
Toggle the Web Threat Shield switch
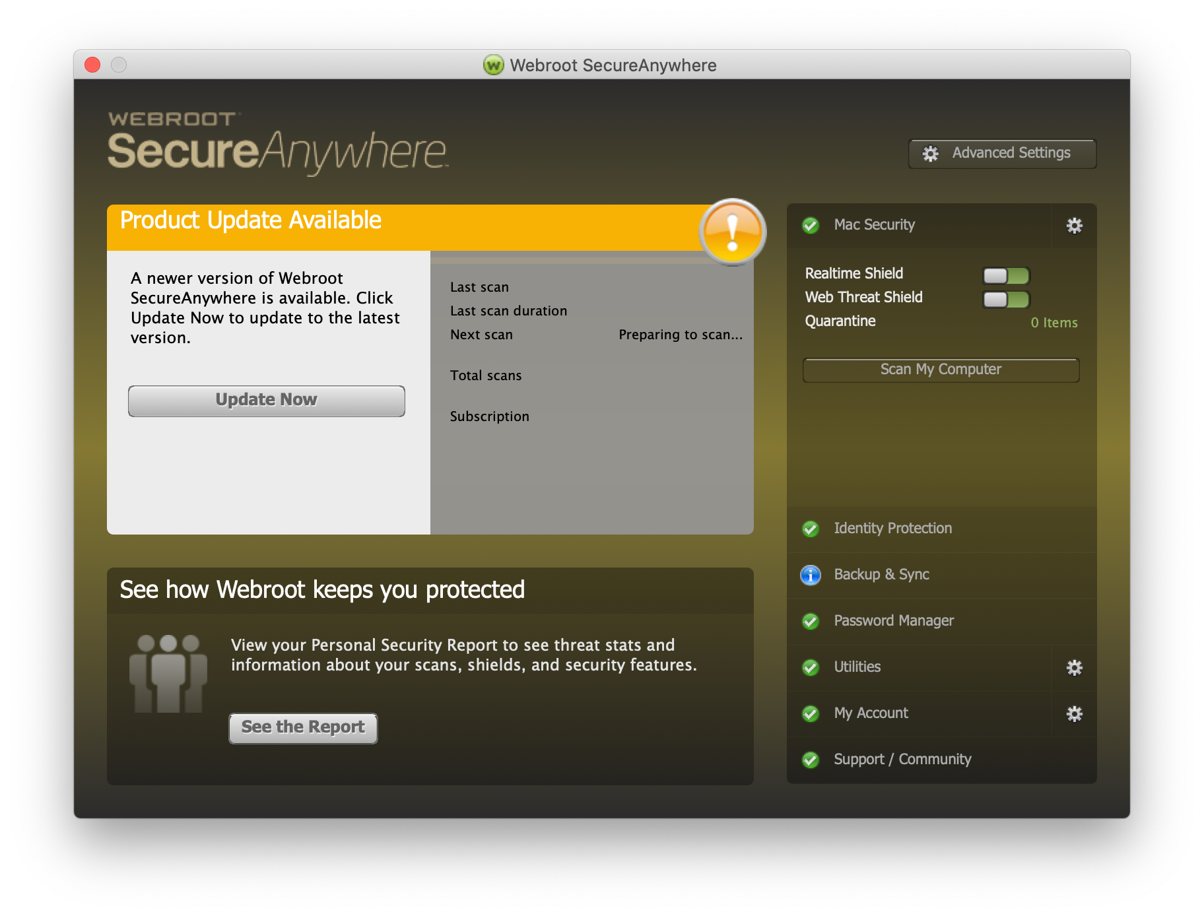pyautogui.click(x=1006, y=299)
